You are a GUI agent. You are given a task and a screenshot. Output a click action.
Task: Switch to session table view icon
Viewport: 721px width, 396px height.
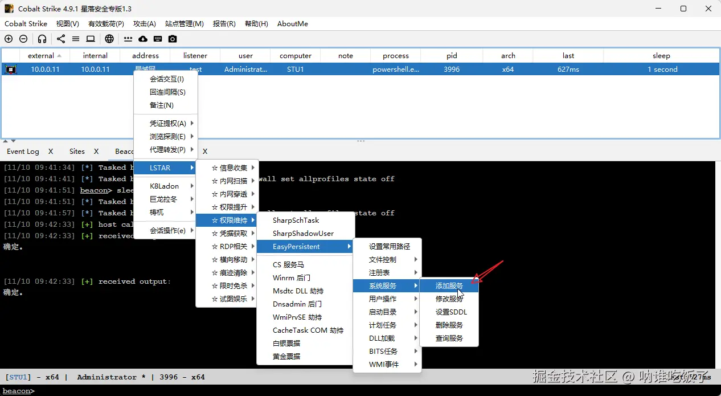click(x=76, y=39)
